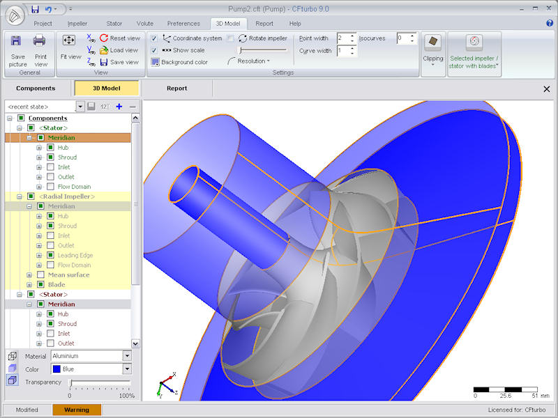Save the project from quick access toolbar

[x=35, y=9]
